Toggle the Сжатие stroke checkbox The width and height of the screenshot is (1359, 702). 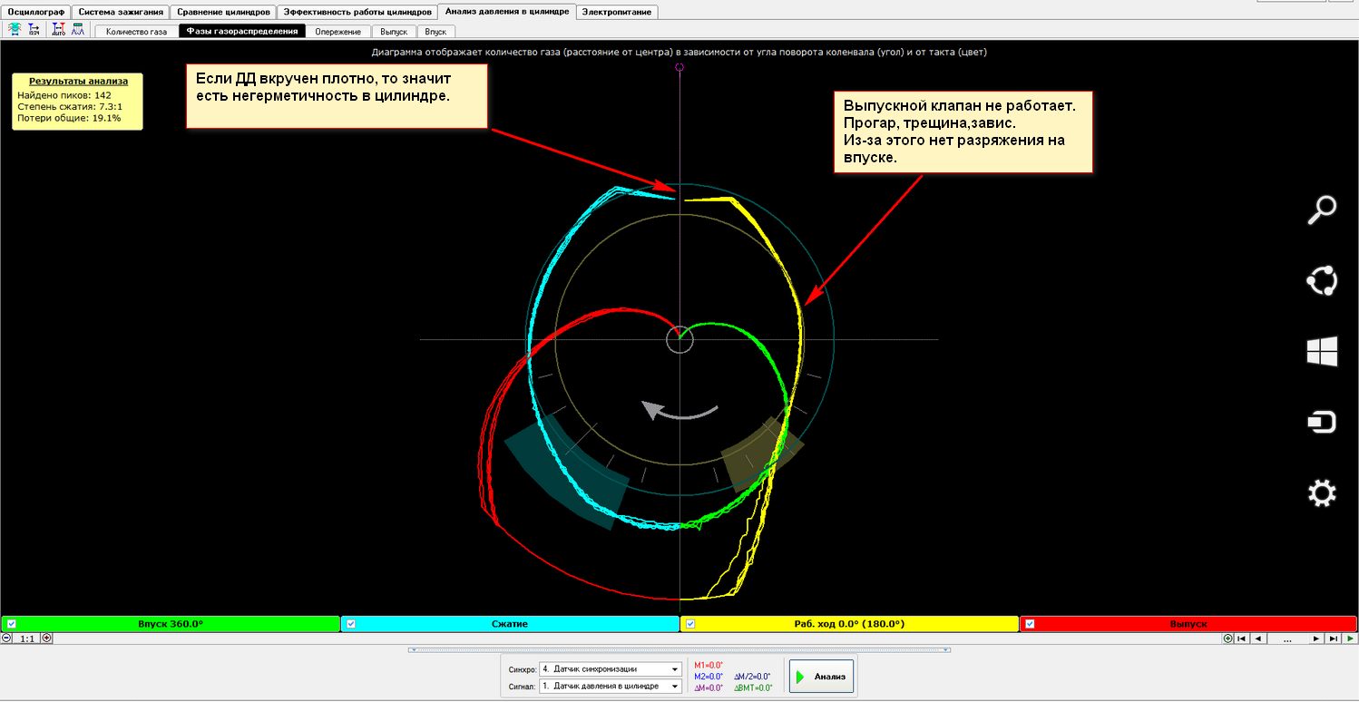pyautogui.click(x=350, y=624)
